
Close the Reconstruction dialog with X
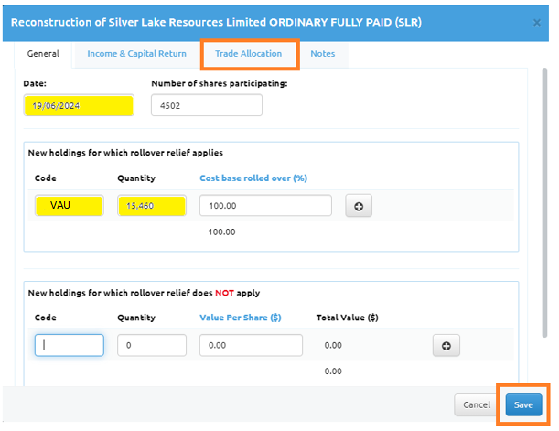(536, 19)
